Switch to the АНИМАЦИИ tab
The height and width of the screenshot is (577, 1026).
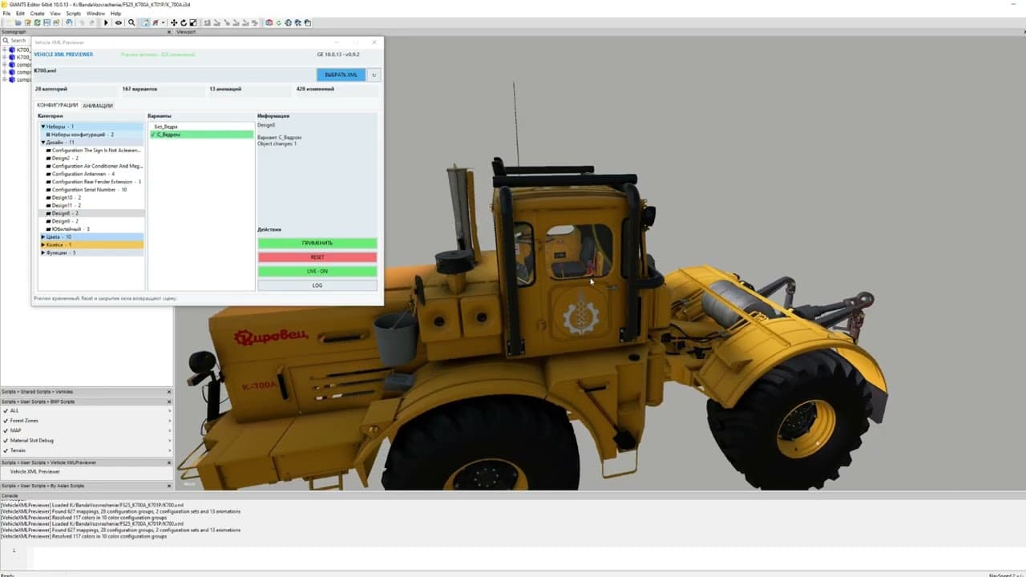coord(98,106)
